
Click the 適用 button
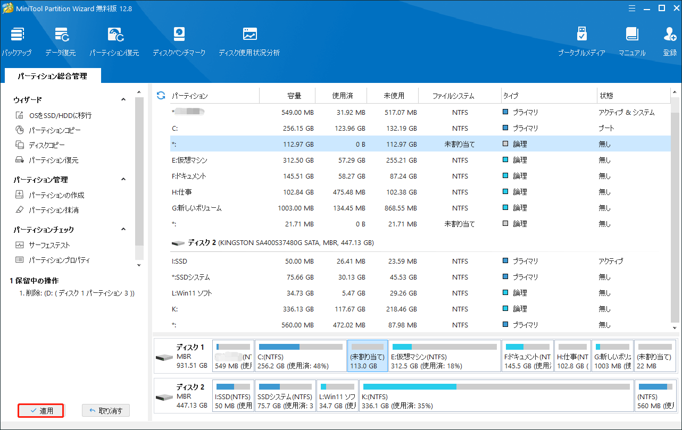tap(41, 411)
